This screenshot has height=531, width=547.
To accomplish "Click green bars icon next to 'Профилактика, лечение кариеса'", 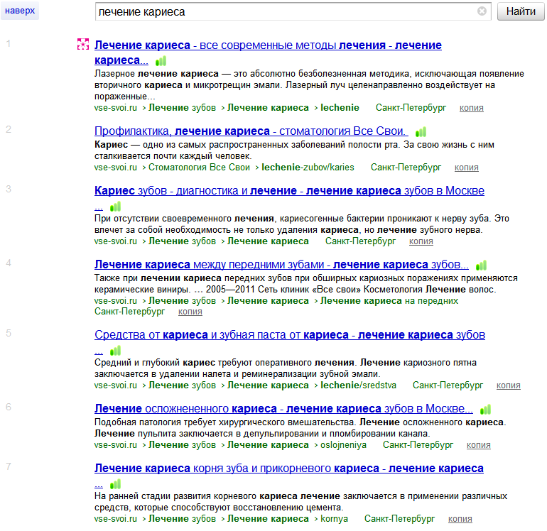I will coord(421,132).
